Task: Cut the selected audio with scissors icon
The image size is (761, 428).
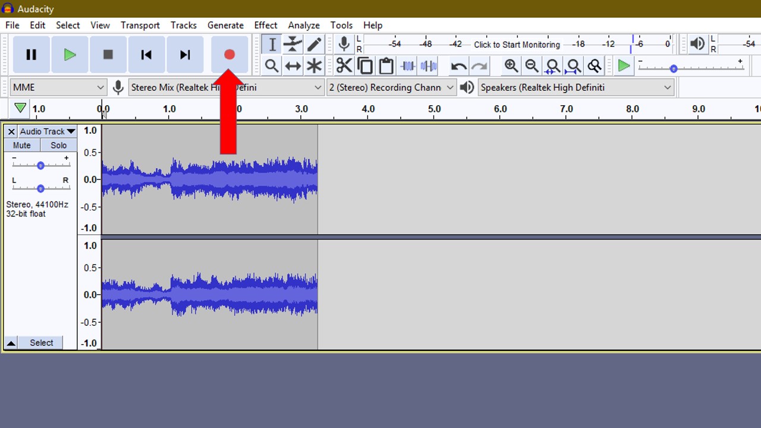Action: (344, 65)
